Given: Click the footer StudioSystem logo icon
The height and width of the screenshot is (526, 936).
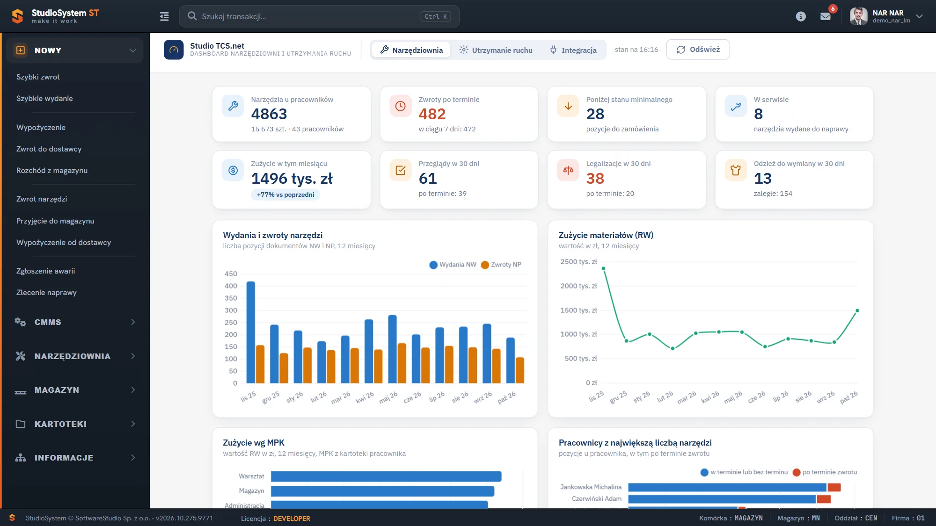Looking at the screenshot, I should tap(12, 518).
